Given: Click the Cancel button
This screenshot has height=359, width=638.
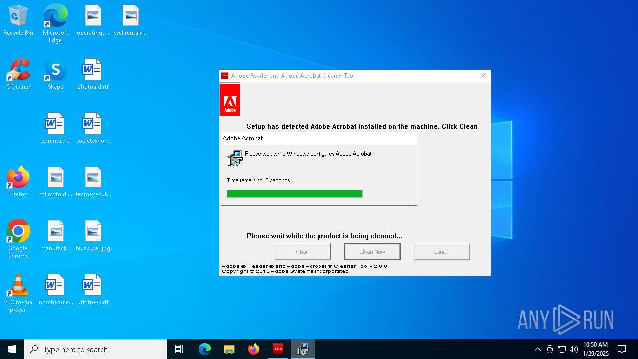Looking at the screenshot, I should click(441, 252).
